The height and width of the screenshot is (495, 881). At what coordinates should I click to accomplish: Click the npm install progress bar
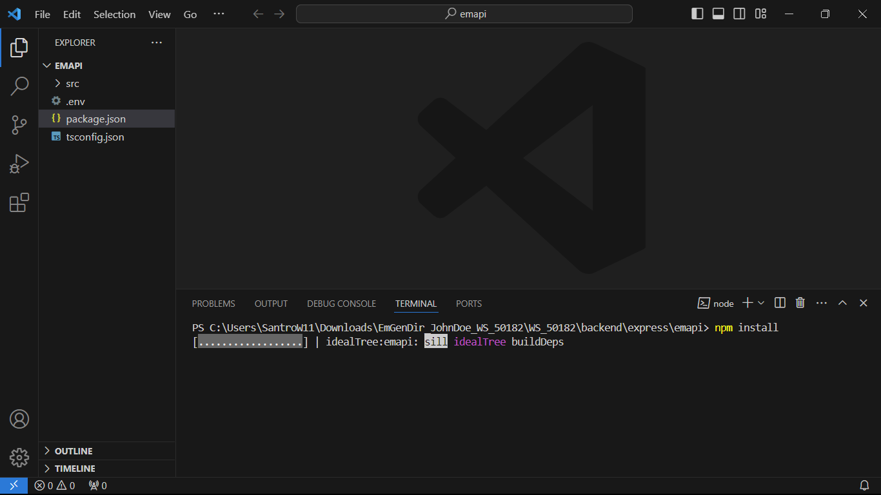tap(250, 342)
